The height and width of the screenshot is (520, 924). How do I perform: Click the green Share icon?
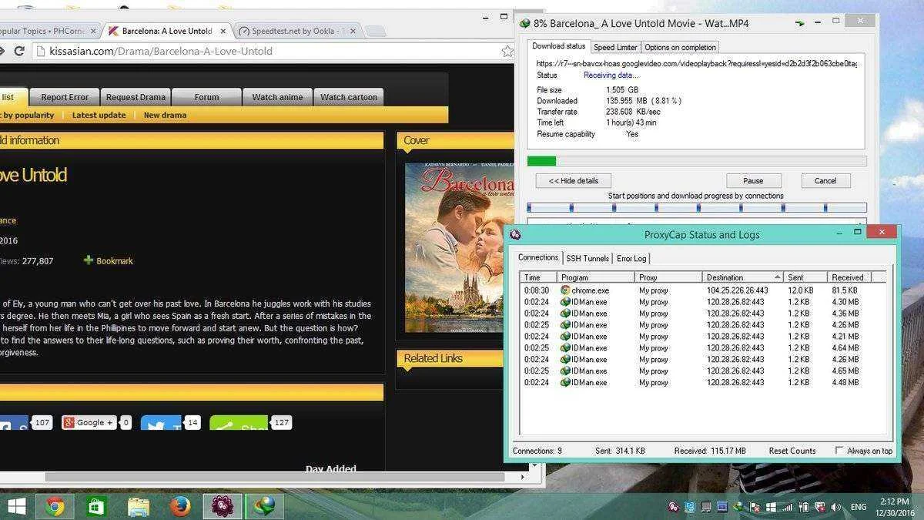tap(239, 423)
